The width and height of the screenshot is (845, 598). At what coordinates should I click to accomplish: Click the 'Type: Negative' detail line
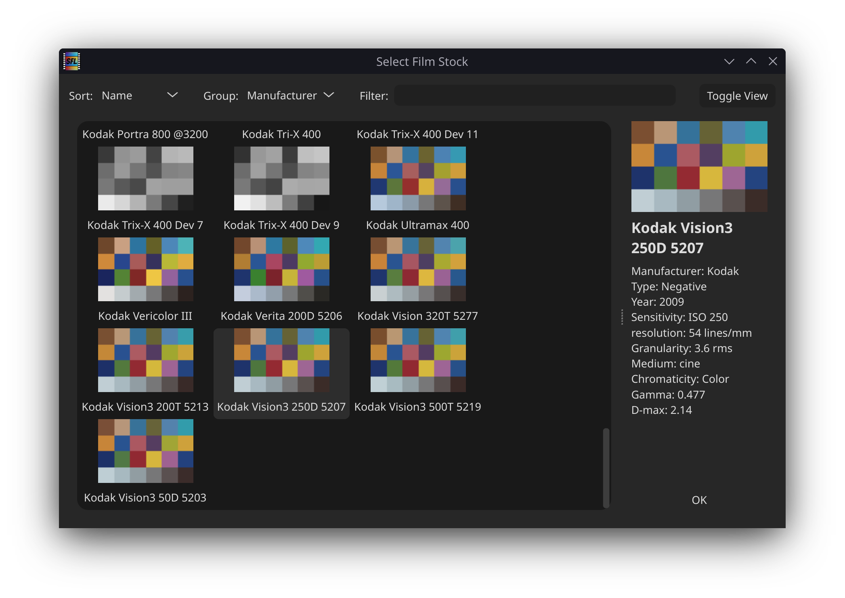(669, 286)
